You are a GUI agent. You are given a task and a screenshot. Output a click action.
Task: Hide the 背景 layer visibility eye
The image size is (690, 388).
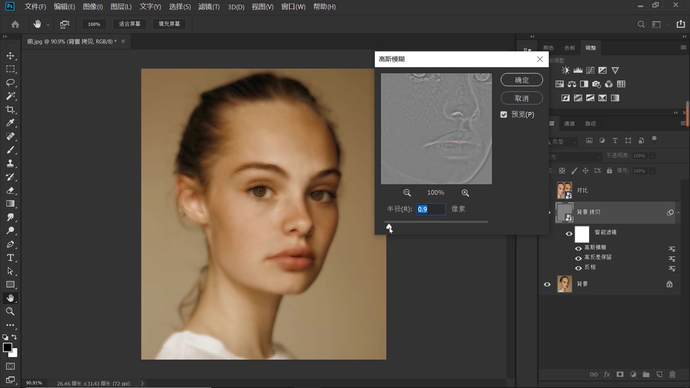(x=547, y=284)
